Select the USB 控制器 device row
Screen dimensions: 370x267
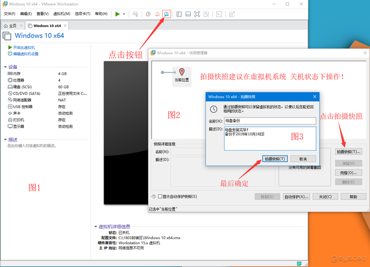pos(47,106)
